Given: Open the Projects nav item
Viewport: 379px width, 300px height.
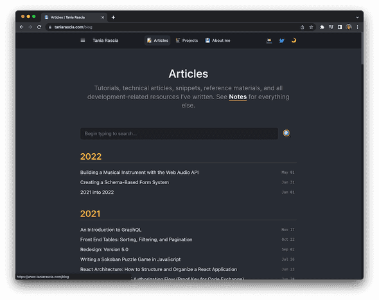Looking at the screenshot, I should point(186,41).
